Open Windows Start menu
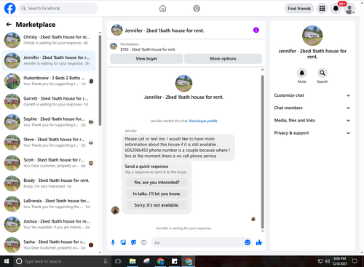 coord(7,261)
